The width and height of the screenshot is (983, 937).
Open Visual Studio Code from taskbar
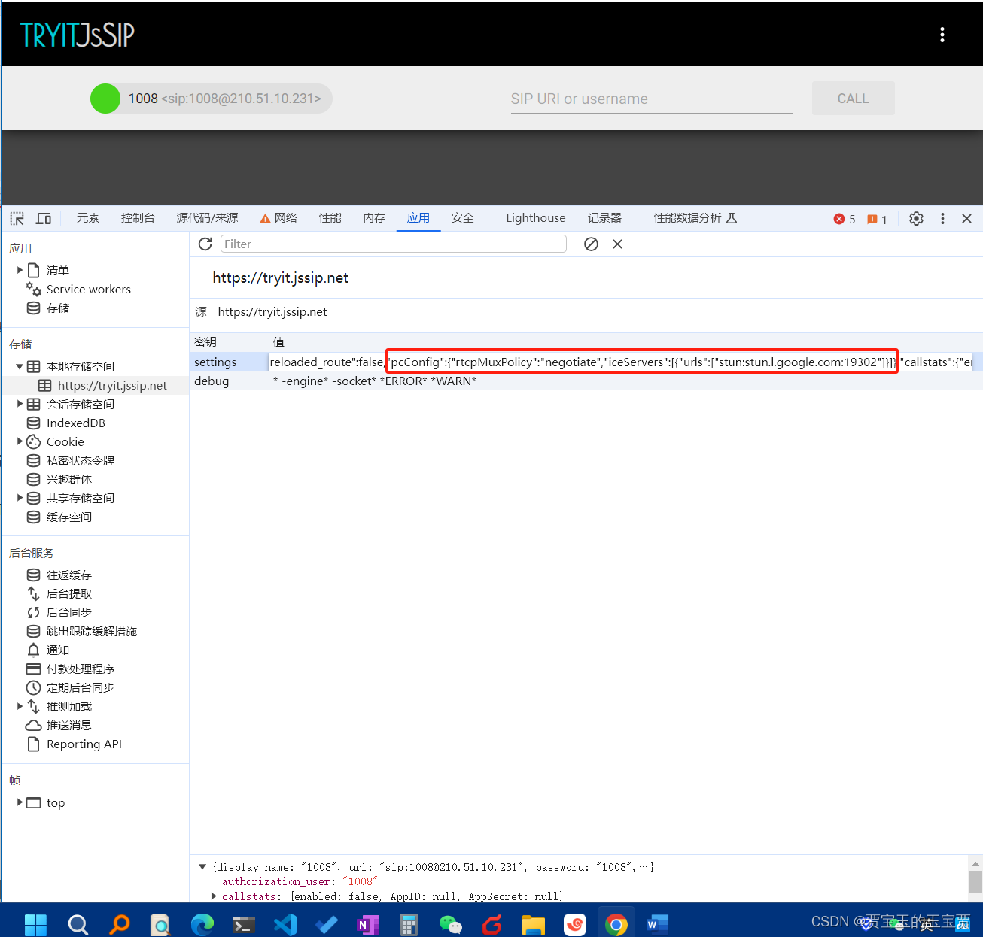[285, 923]
